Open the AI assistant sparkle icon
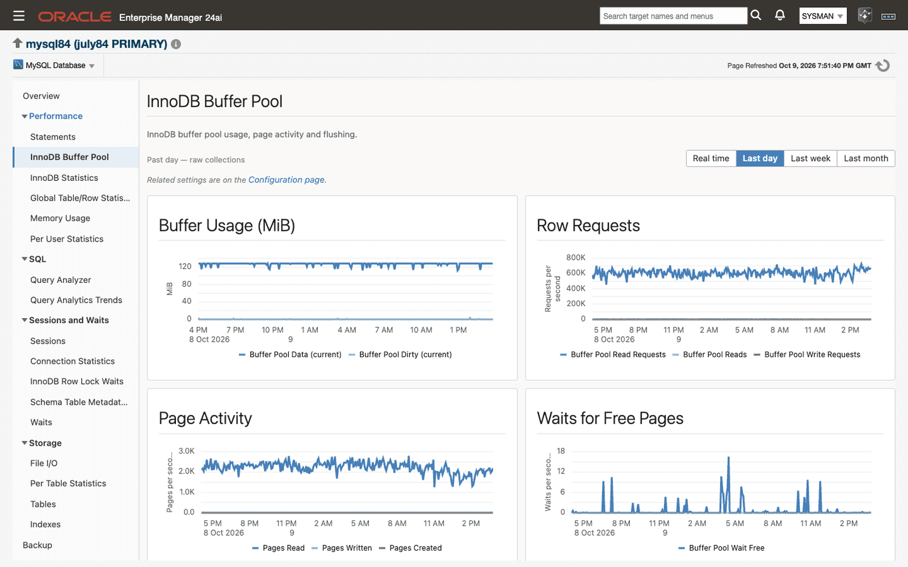908x567 pixels. point(864,15)
